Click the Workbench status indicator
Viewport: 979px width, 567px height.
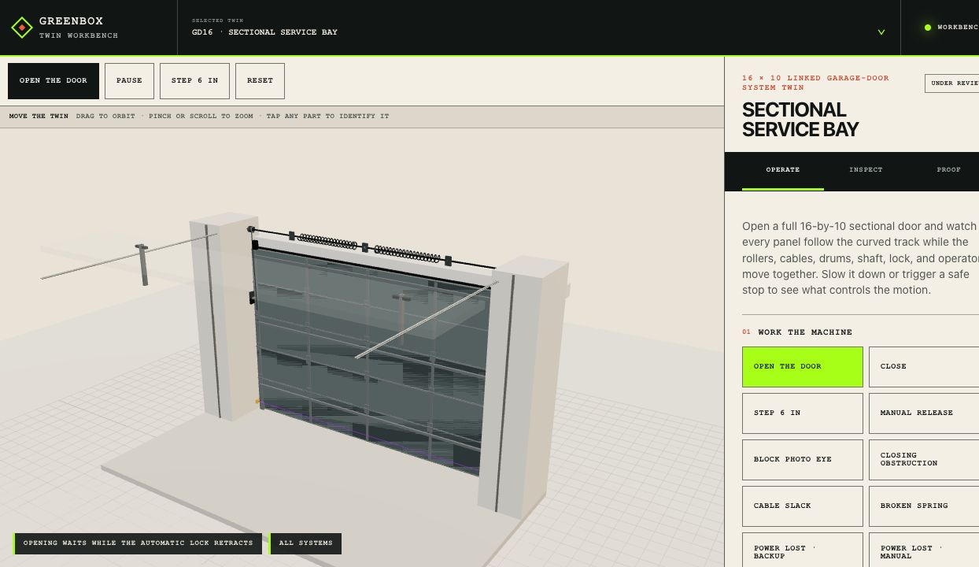coord(951,28)
